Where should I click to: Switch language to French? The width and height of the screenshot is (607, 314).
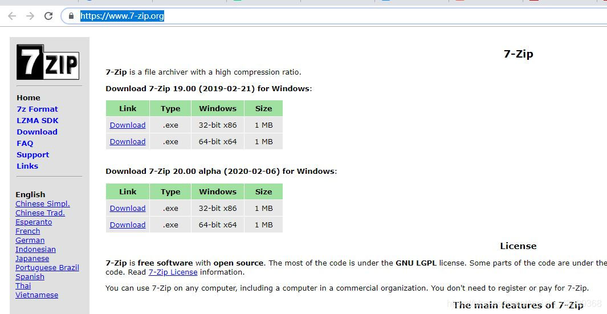27,231
